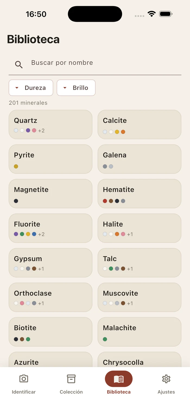Viewport: 190px width, 413px height.
Task: Open Ajustes via its gear icon
Action: point(166,378)
